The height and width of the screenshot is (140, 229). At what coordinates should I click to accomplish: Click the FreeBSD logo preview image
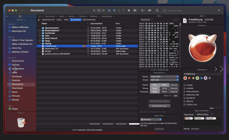point(202,48)
